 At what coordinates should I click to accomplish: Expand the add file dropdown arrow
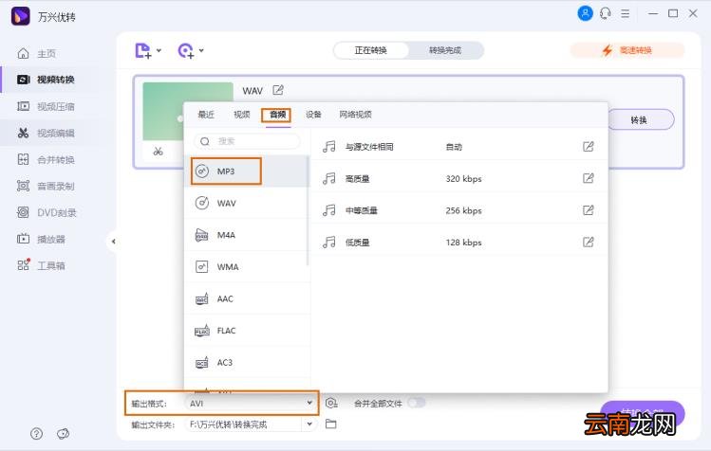[159, 50]
